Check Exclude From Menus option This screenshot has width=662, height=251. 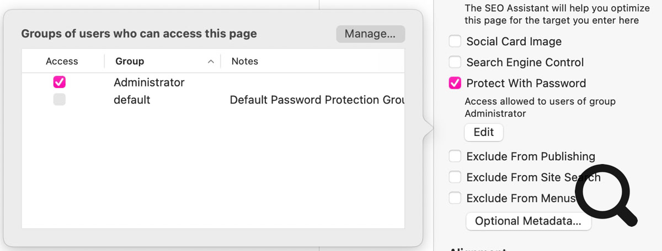[455, 198]
